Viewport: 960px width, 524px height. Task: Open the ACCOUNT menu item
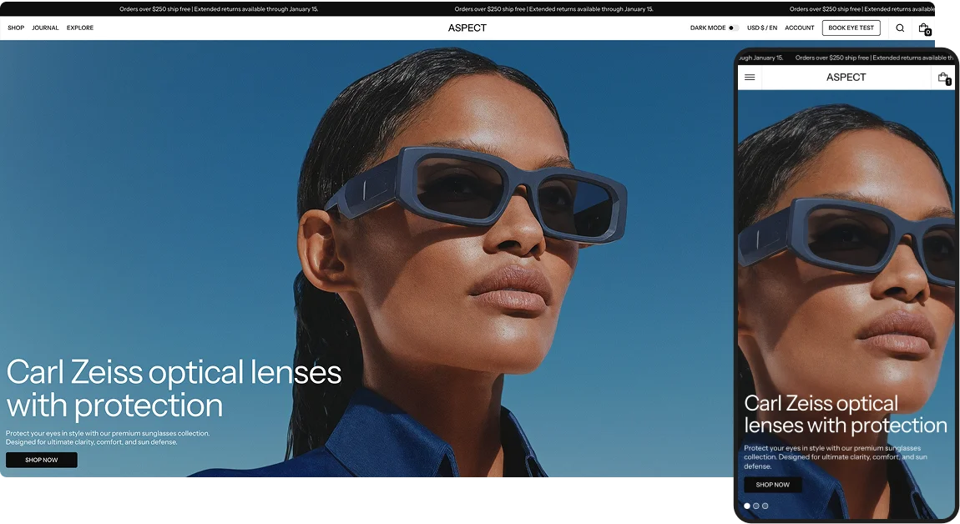coord(799,28)
